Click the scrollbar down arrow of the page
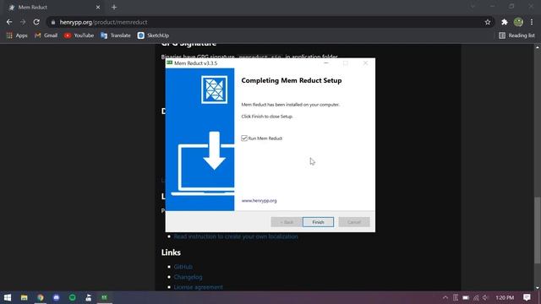This screenshot has height=304, width=541. [x=538, y=288]
